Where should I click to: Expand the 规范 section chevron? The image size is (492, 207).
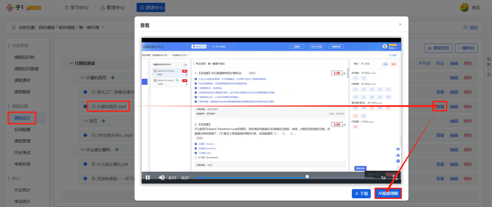click(x=85, y=121)
